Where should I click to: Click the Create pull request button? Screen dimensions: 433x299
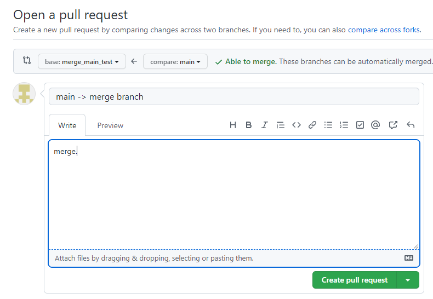click(x=355, y=280)
